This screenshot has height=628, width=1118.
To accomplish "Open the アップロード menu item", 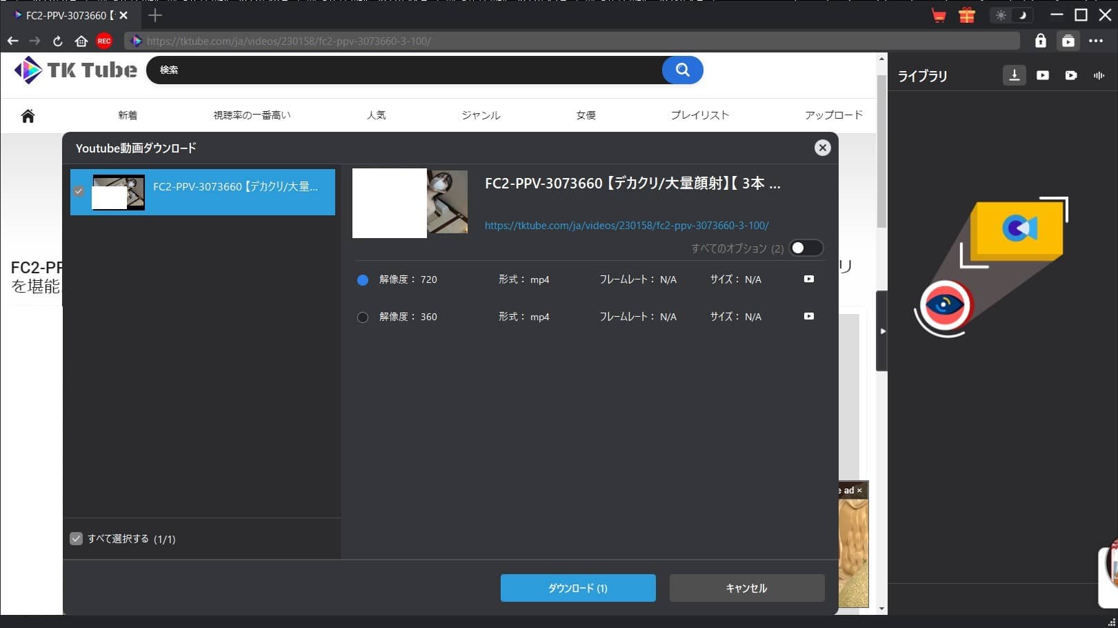I will click(834, 115).
